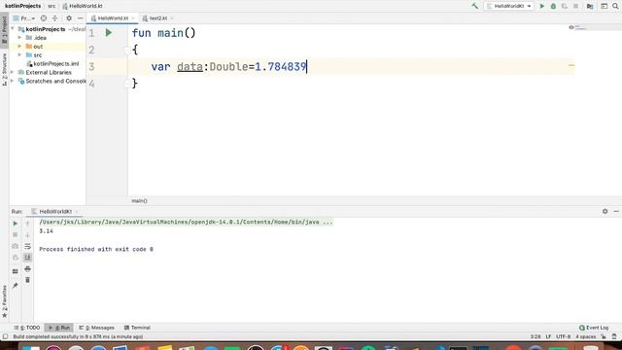622x350 pixels.
Task: Hide the Project tool window
Action: [80, 18]
